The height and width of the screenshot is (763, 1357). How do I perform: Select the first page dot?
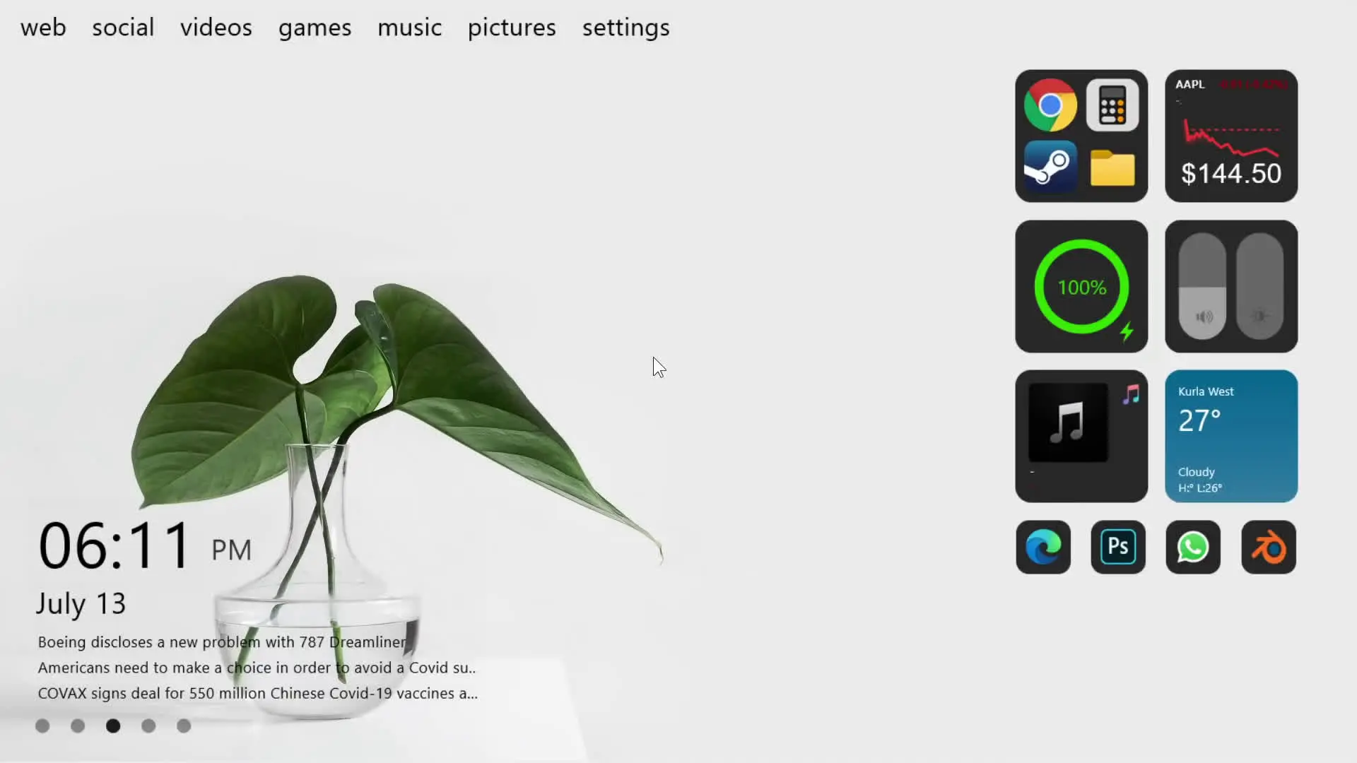42,726
